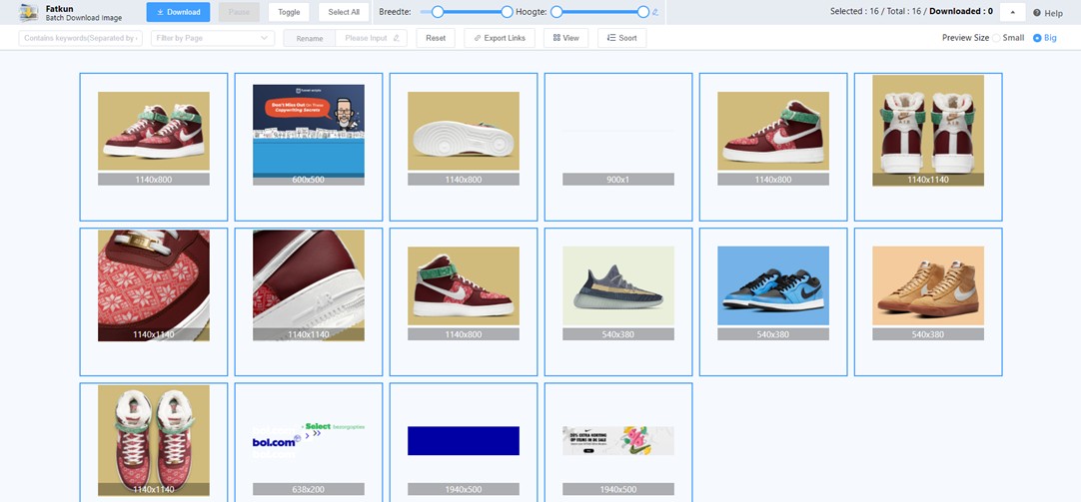Viewport: 1081px width, 502px height.
Task: Focus the contains keywords filter field
Action: pos(80,38)
